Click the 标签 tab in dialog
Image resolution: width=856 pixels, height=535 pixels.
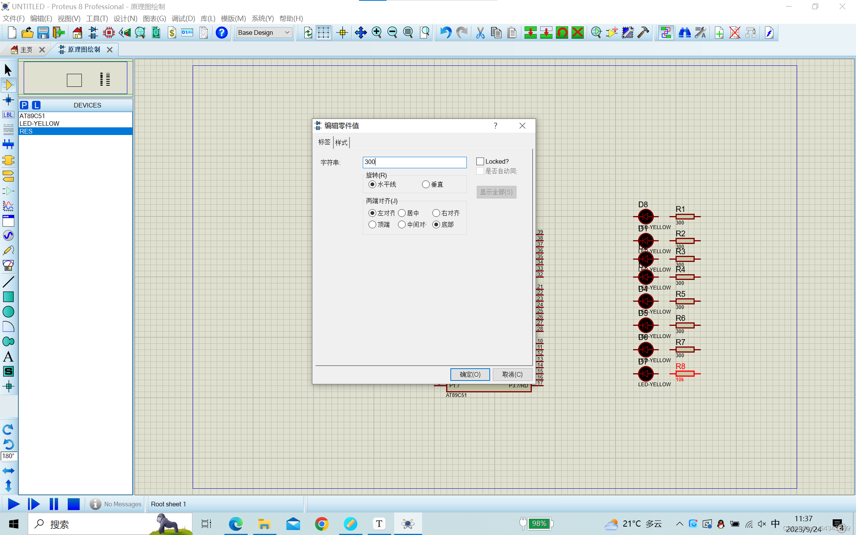325,142
